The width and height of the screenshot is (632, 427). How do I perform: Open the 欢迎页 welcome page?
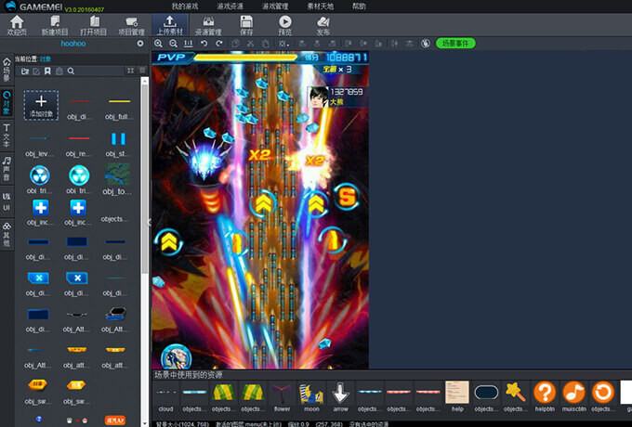17,25
